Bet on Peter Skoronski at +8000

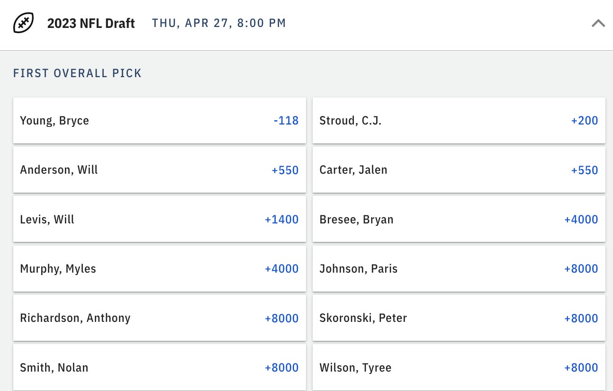(x=459, y=318)
